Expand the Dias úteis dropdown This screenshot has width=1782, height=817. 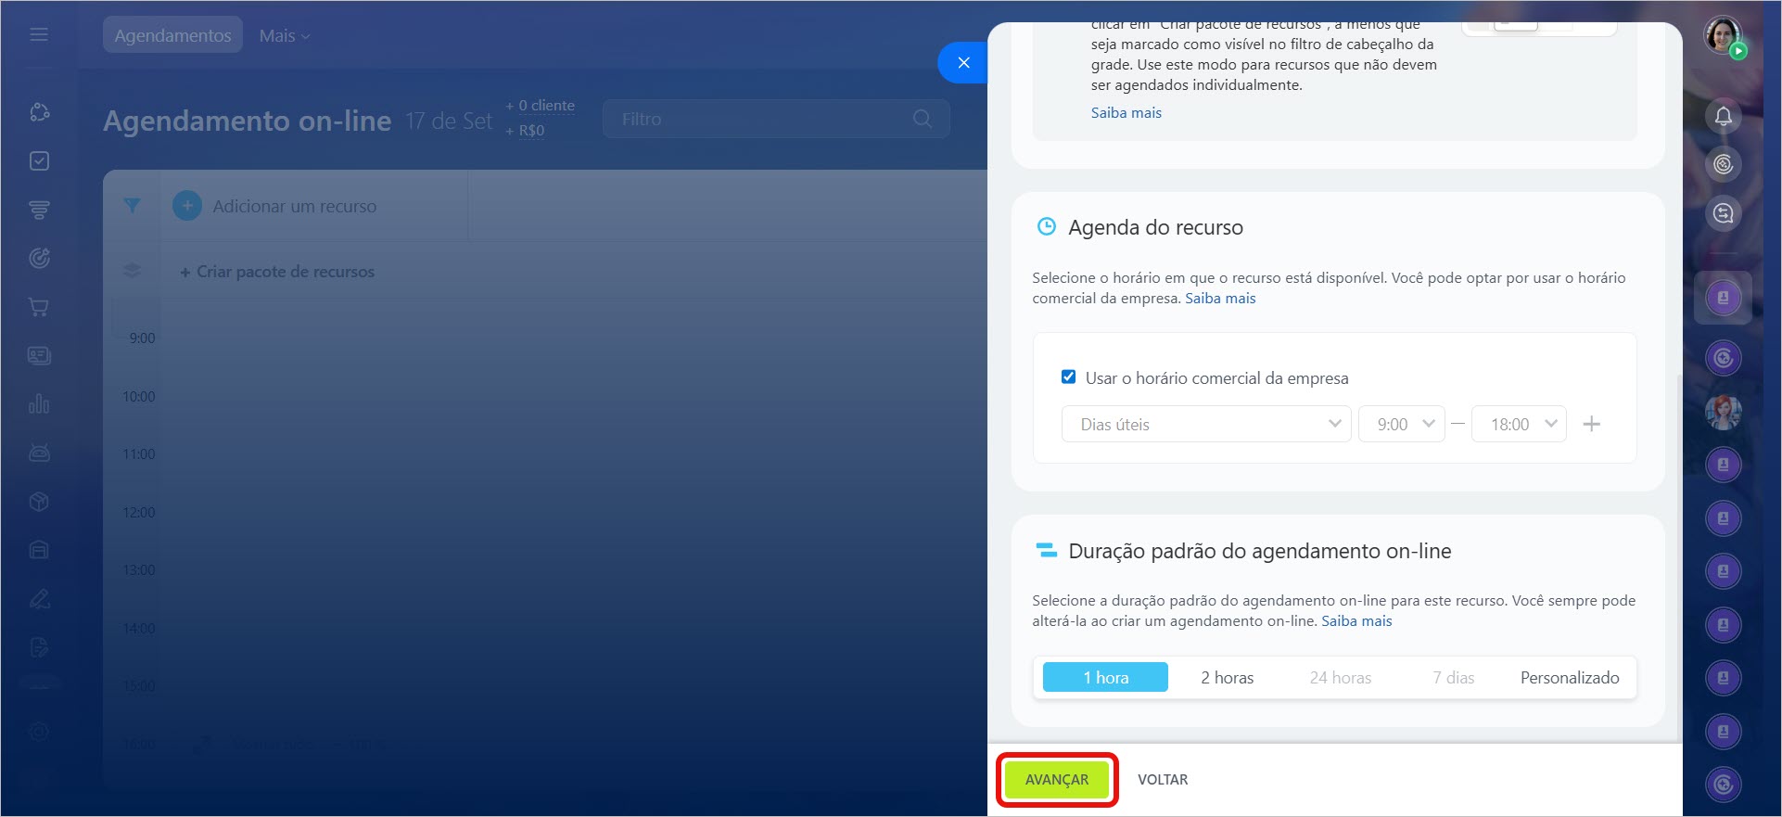click(1205, 424)
